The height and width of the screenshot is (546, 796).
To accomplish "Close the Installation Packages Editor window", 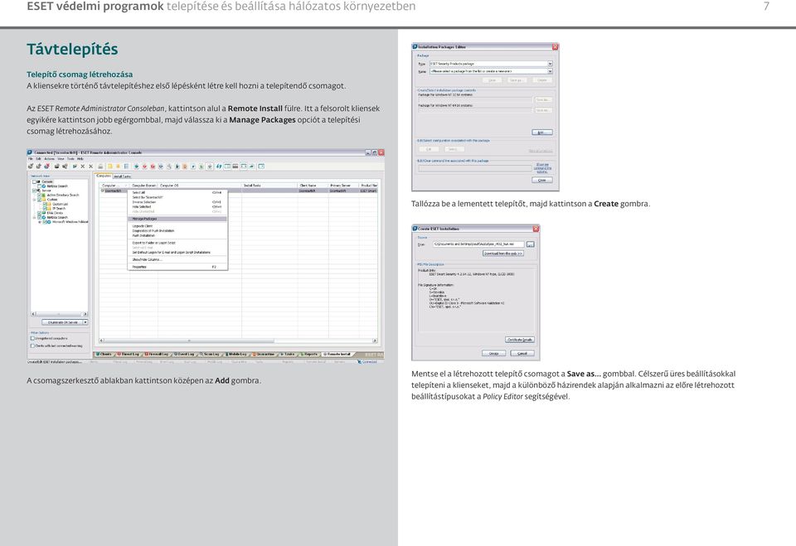I will pos(555,46).
